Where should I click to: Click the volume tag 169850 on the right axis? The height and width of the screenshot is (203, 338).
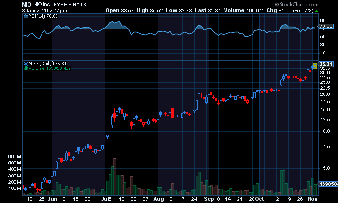click(328, 184)
